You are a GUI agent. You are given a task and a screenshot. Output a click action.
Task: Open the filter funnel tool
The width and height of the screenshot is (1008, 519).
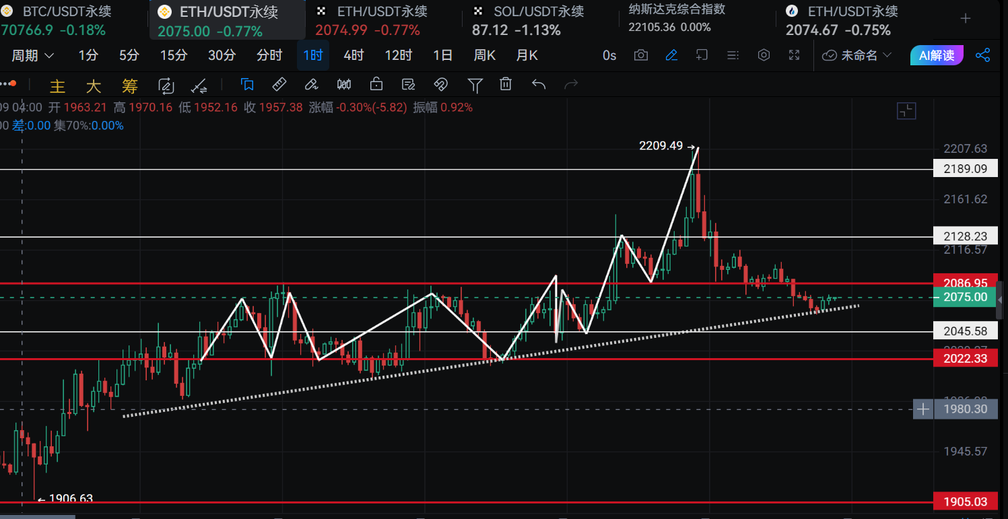point(475,85)
